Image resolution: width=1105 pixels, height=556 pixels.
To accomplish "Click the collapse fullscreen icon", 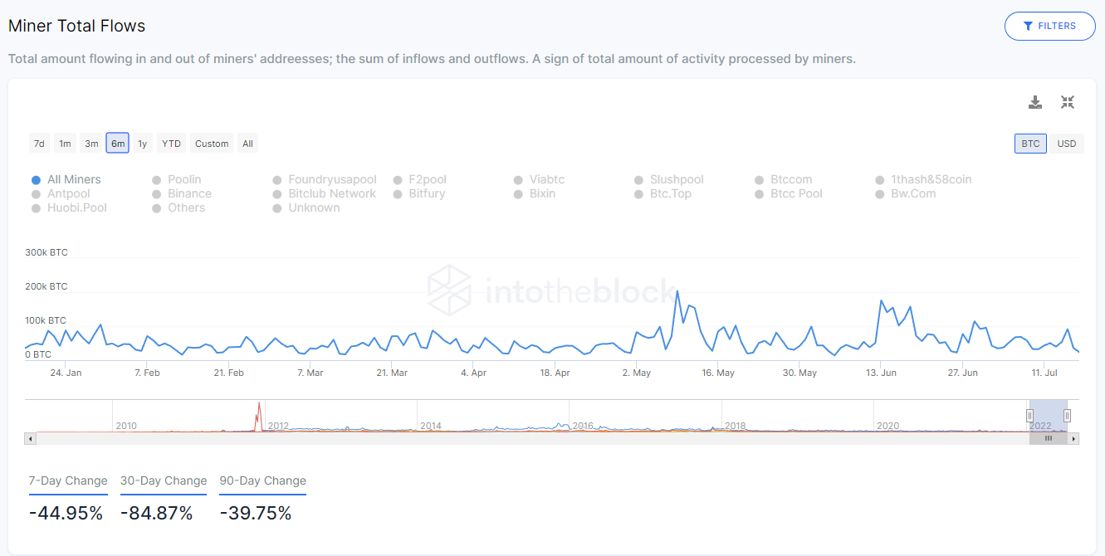I will (1068, 102).
